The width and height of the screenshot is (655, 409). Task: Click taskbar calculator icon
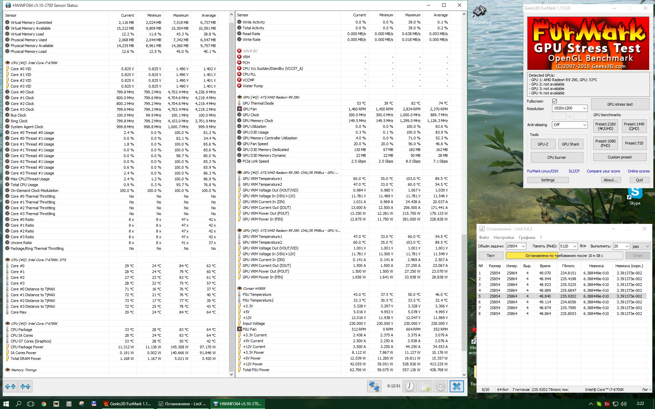coord(69,404)
